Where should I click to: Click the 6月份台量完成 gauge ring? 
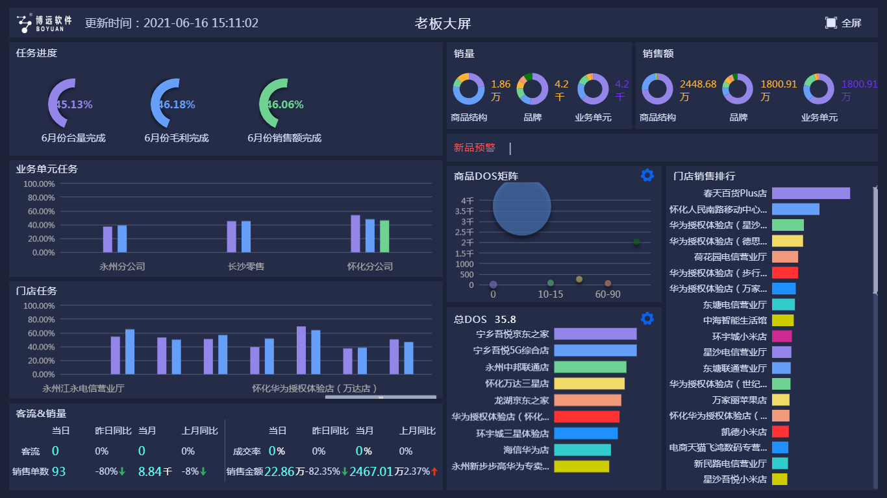[62, 104]
